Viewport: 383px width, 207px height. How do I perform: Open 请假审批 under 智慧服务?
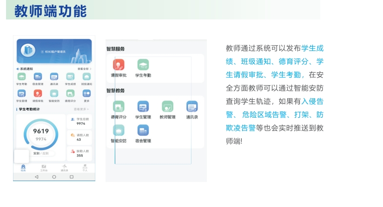coord(119,65)
